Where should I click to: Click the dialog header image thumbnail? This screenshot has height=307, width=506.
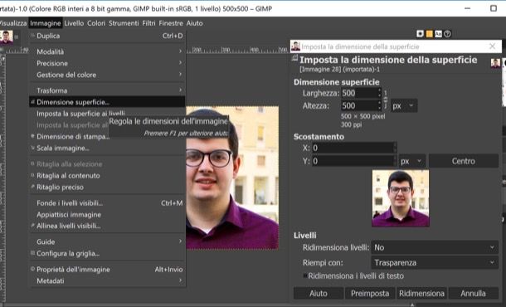(x=495, y=63)
